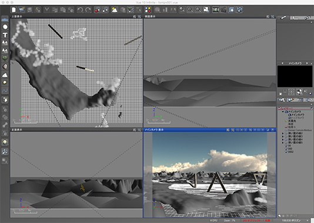Switch to the previous camera using left arrow

point(282,63)
